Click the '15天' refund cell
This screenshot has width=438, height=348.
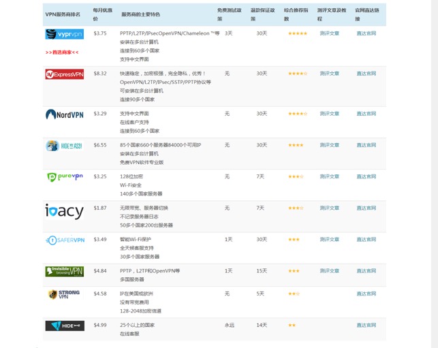[262, 270]
